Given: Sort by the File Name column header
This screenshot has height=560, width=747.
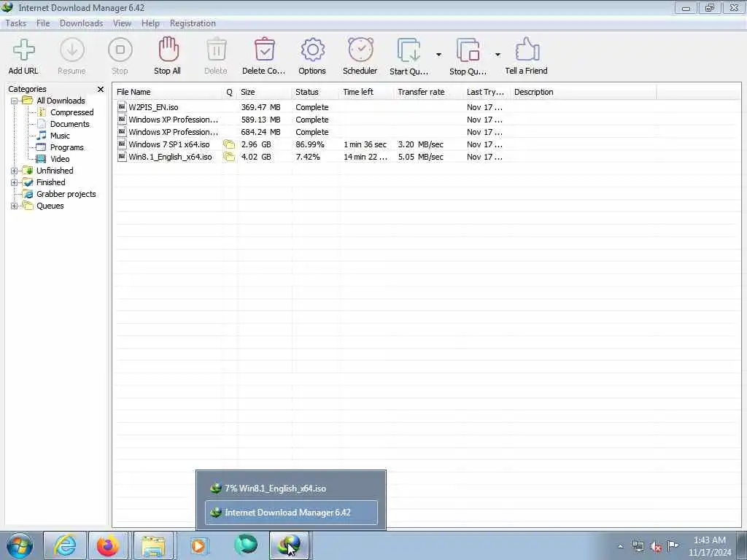Looking at the screenshot, I should click(168, 92).
